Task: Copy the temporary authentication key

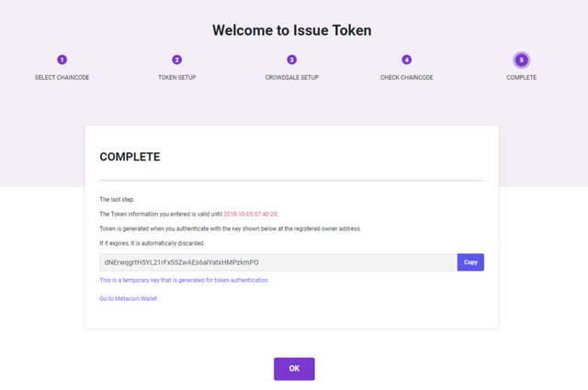Action: [470, 262]
